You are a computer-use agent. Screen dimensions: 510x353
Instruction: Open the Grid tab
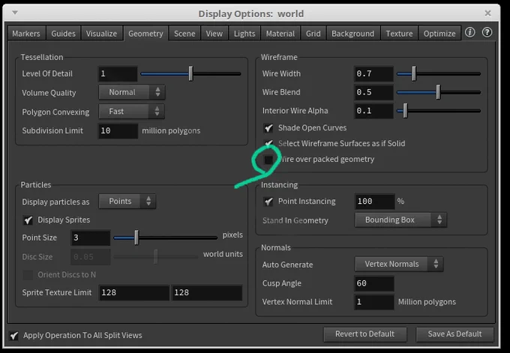[313, 34]
